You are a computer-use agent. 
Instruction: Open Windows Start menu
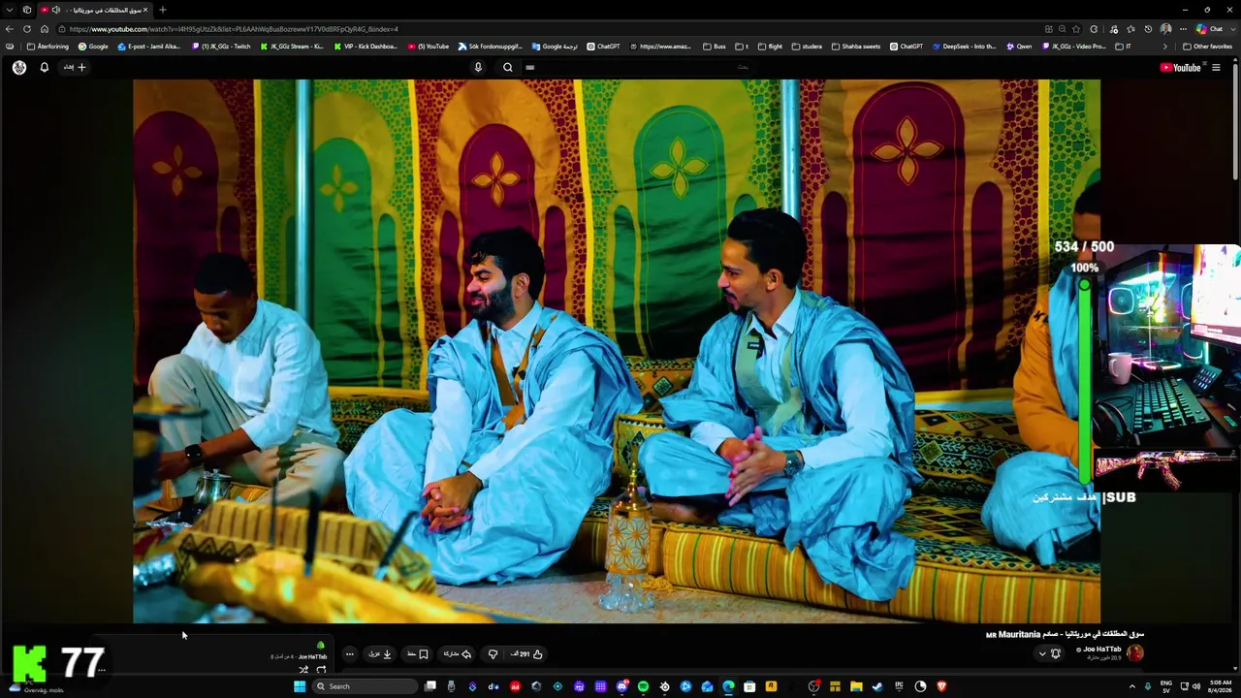coord(300,686)
